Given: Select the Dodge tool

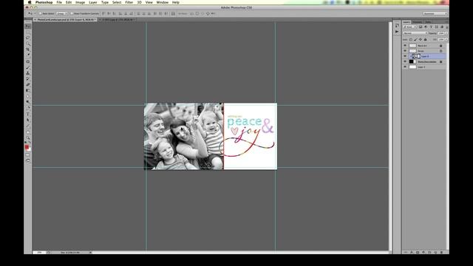Looking at the screenshot, I should [28, 102].
